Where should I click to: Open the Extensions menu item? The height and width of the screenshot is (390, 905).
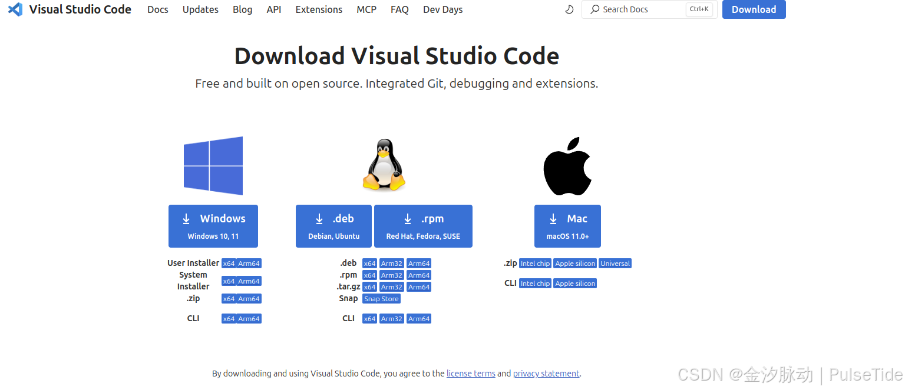(x=319, y=9)
